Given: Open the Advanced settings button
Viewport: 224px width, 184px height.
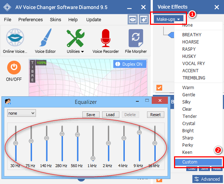Looking at the screenshot, I should pos(207,179).
